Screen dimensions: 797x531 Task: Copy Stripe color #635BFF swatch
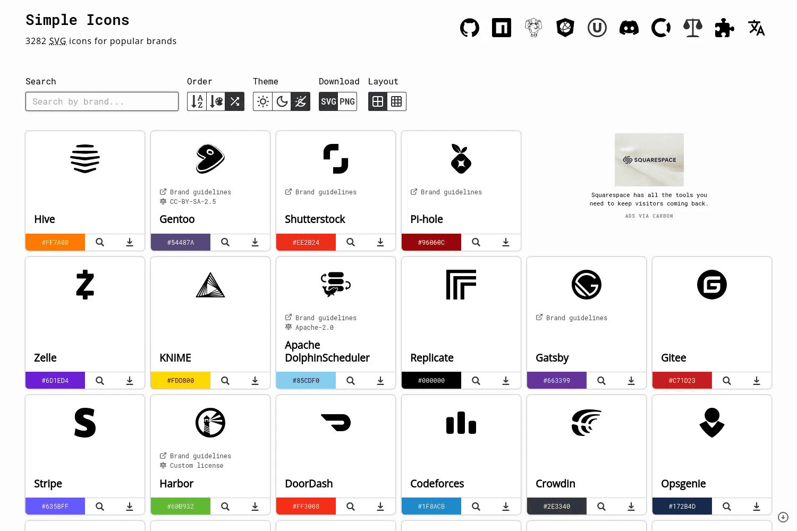tap(55, 507)
